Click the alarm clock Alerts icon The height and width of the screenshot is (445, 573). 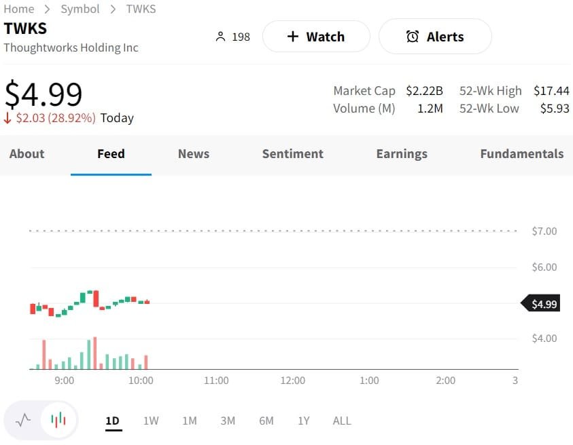[413, 37]
